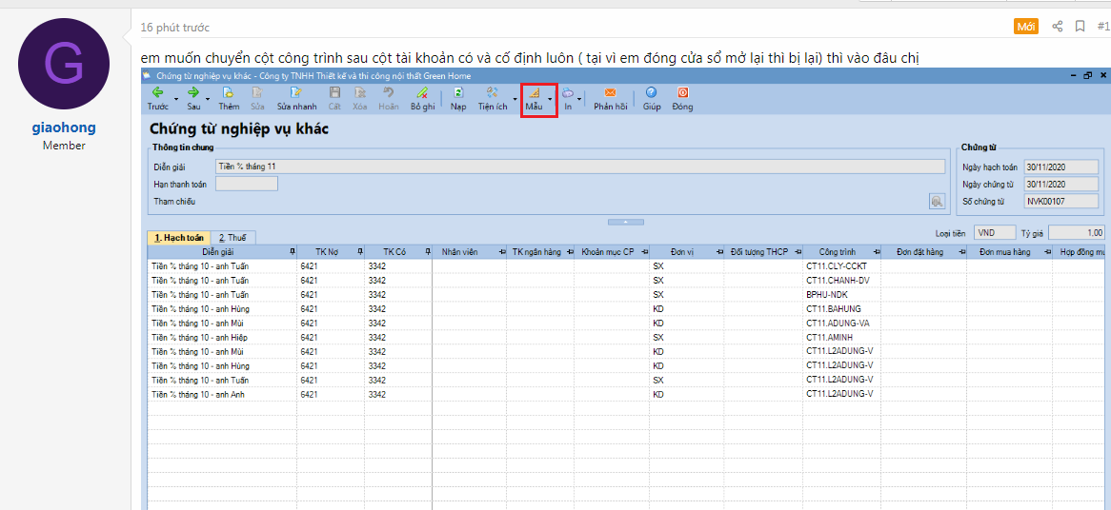
Task: Click the Hạn thanh toán field
Action: pyautogui.click(x=247, y=184)
